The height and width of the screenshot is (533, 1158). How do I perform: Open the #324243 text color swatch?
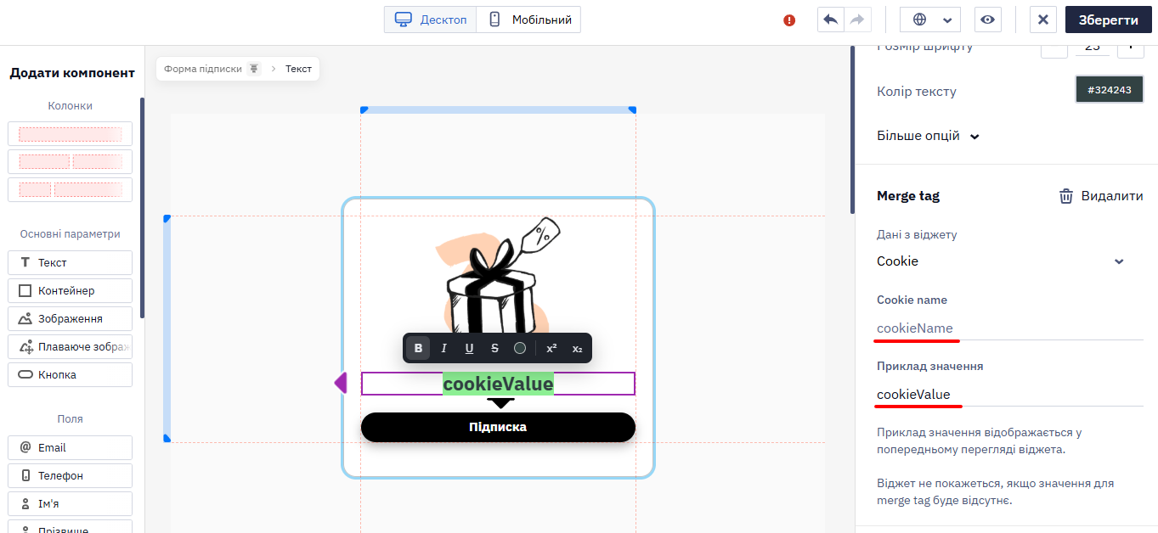click(x=1110, y=89)
